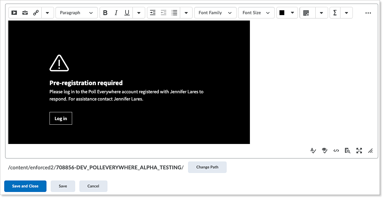Viewport: 383px width, 198px height.
Task: Click the accessibility checker eye icon
Action: (x=325, y=151)
